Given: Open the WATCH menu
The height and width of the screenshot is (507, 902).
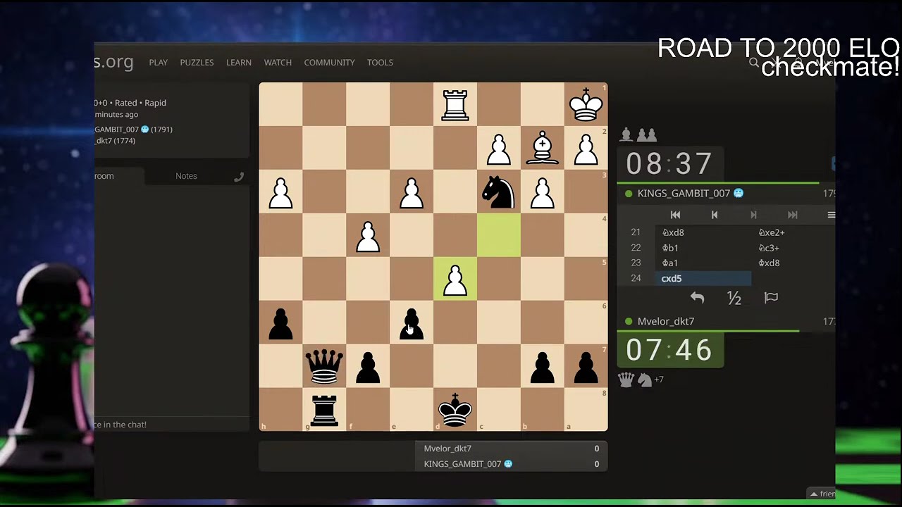Looking at the screenshot, I should 278,63.
